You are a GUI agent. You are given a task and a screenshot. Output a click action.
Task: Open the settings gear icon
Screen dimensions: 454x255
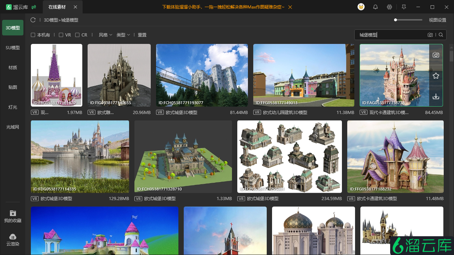coord(389,7)
